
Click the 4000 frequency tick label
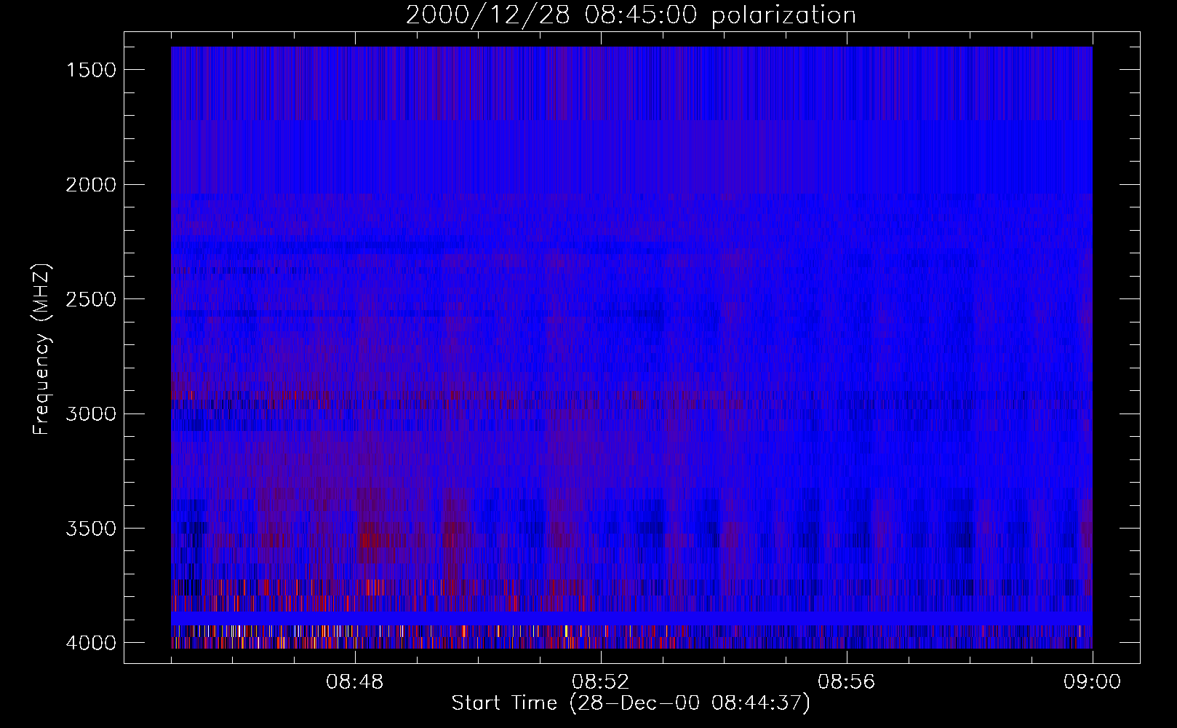91,643
